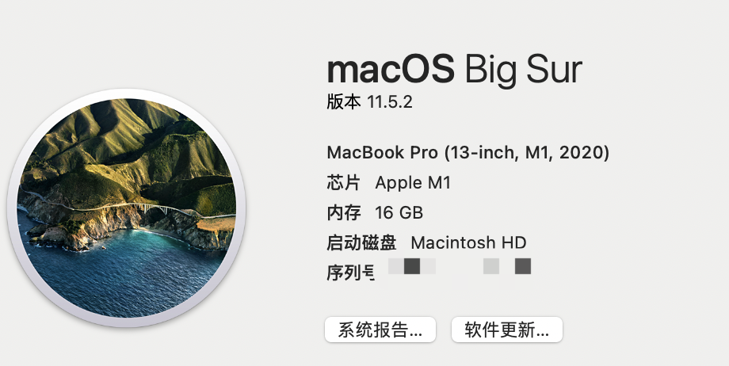729x366 pixels.
Task: Click the 序列号 serial number label
Action: click(351, 273)
